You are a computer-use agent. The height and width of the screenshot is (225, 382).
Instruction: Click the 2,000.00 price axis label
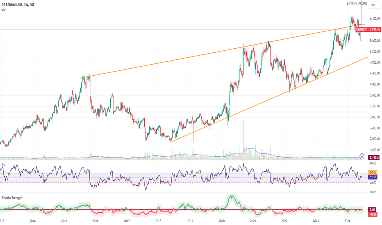point(375,139)
